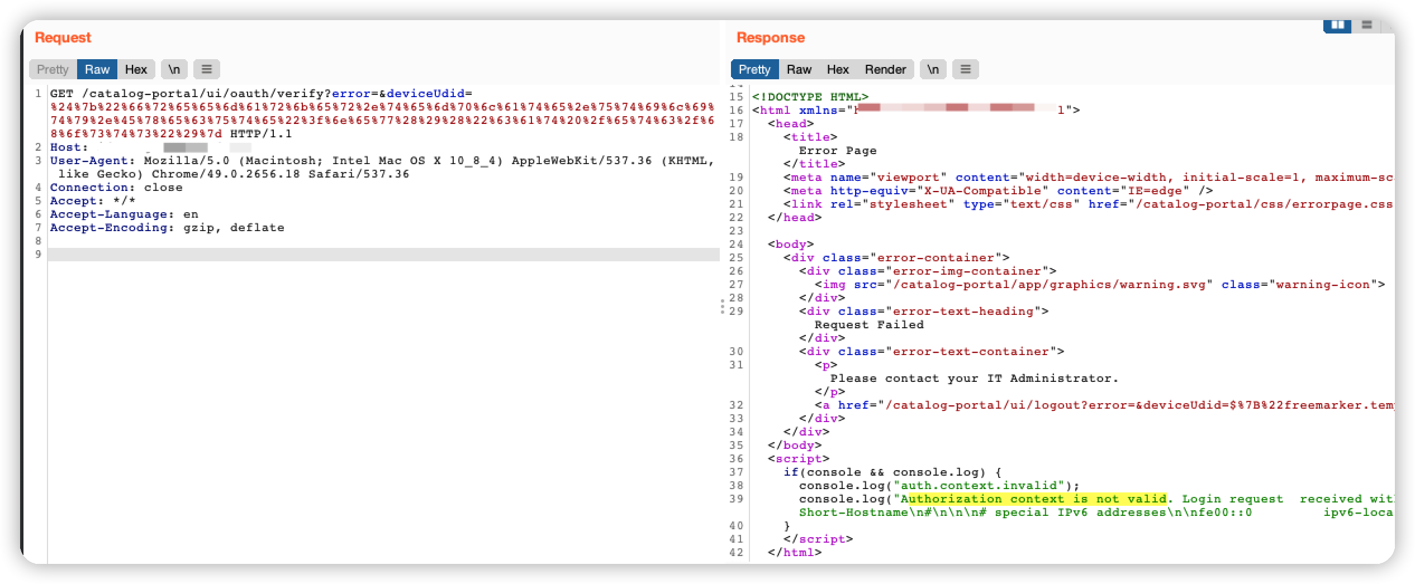This screenshot has width=1415, height=584.
Task: Click highlighted 'Authorization context is not valid' text
Action: tap(1037, 499)
